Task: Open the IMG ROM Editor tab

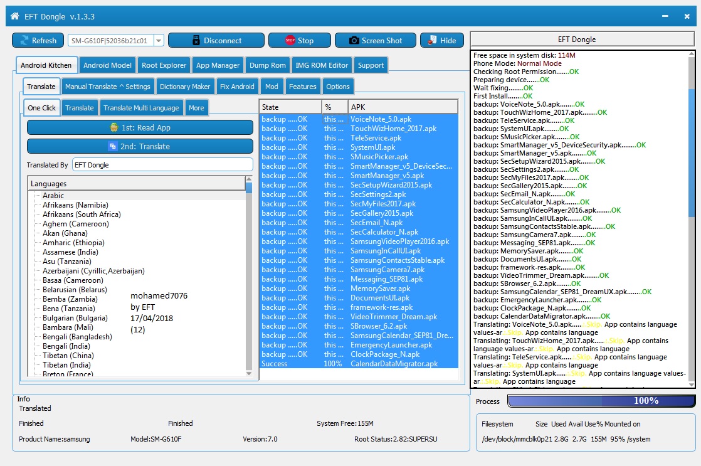Action: click(322, 65)
